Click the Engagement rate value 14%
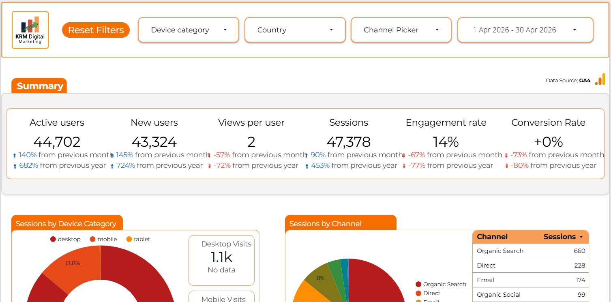Image resolution: width=611 pixels, height=302 pixels. pos(446,142)
